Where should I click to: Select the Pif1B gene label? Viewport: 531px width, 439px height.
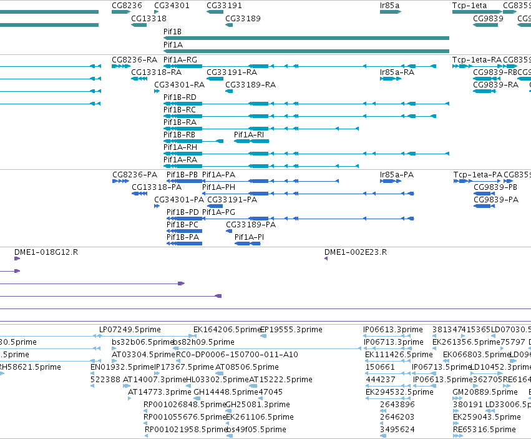172,31
